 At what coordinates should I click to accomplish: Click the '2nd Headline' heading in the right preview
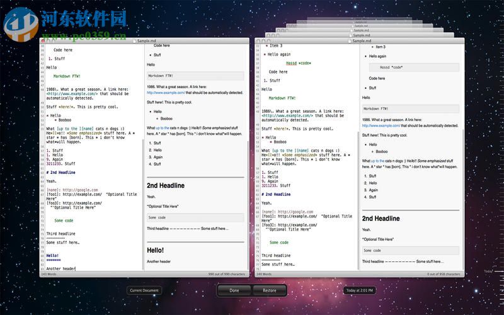[381, 219]
